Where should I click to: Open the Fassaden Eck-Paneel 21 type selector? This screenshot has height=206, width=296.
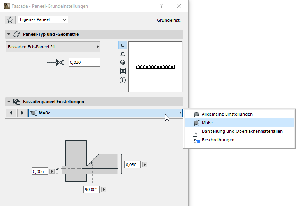[x=53, y=47]
